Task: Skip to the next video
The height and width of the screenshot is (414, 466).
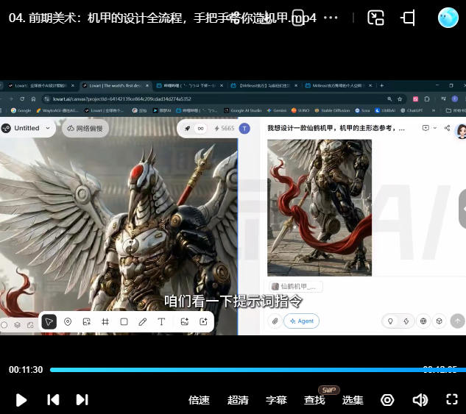Action: pos(82,399)
